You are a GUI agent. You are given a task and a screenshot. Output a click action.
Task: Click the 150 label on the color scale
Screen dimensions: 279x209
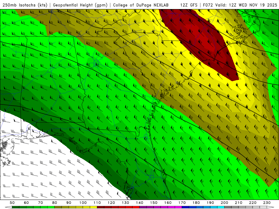tap(153, 203)
